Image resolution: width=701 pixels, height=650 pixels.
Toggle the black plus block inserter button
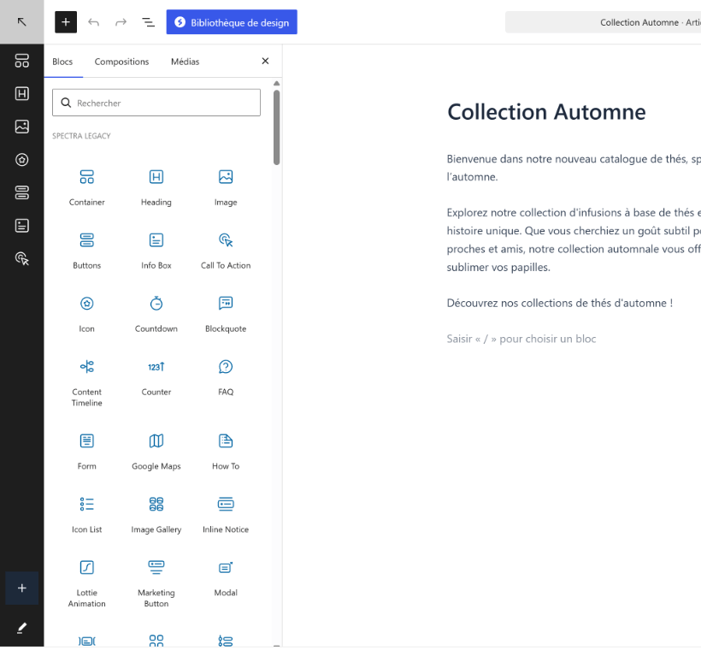[x=66, y=22]
